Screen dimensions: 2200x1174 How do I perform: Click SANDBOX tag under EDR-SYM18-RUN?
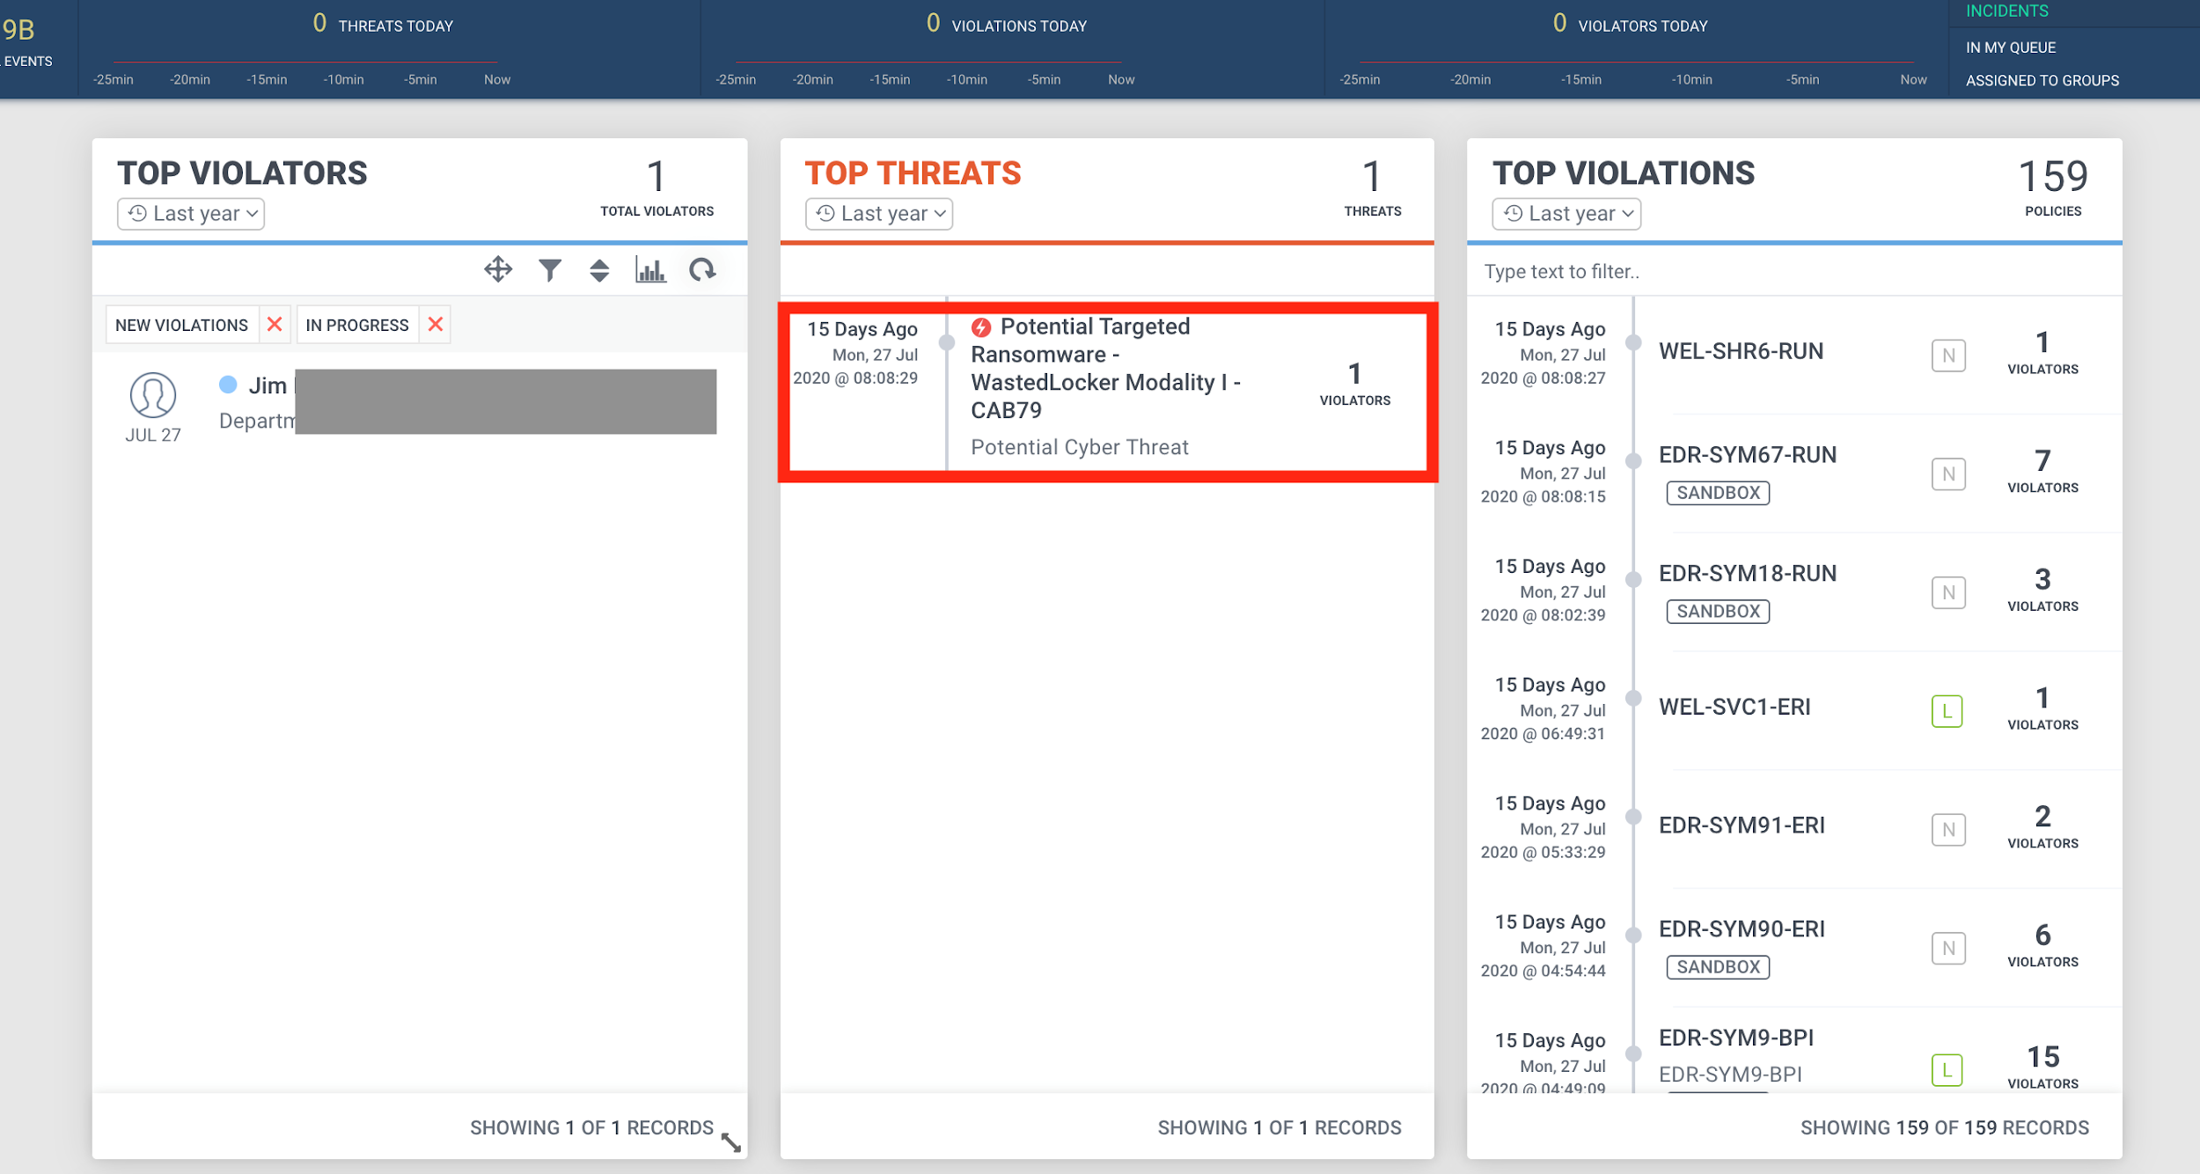point(1718,612)
